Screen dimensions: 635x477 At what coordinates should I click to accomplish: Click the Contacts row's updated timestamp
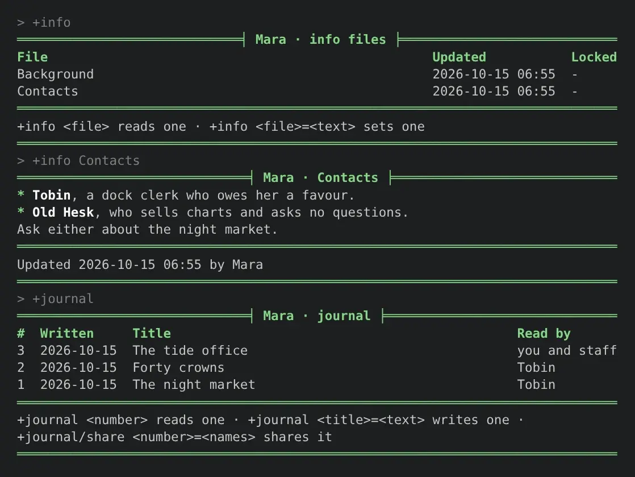(494, 91)
